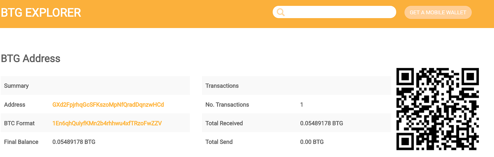Open the BTG EXPLORER home logo
This screenshot has height=157, width=494.
click(41, 13)
